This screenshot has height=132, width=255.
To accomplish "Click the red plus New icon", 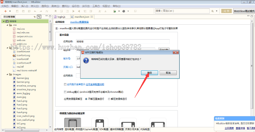I will pyautogui.click(x=6, y=11).
